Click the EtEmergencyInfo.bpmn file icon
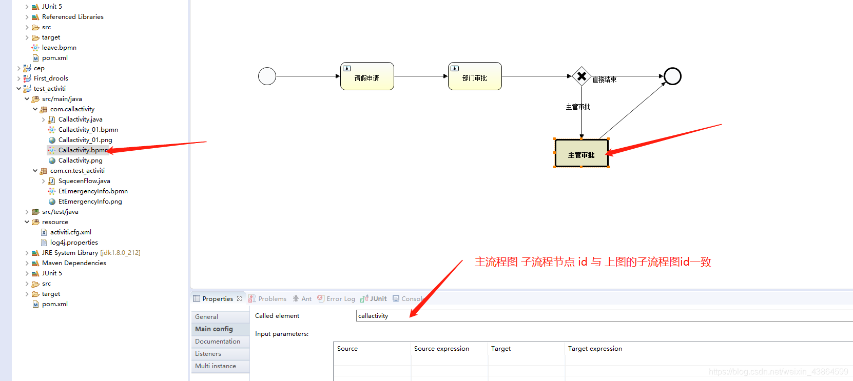Viewport: 853px width, 381px height. pyautogui.click(x=52, y=191)
